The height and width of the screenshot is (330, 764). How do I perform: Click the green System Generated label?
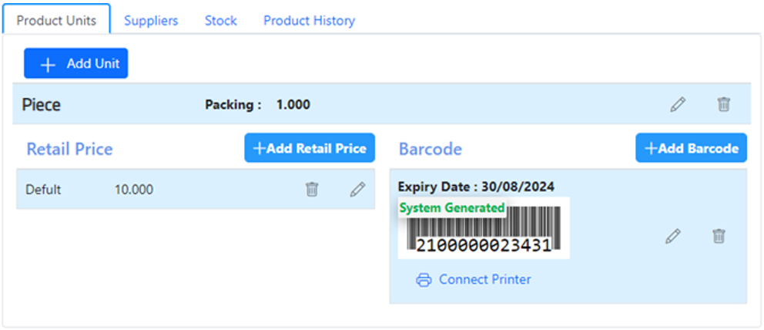tap(452, 208)
